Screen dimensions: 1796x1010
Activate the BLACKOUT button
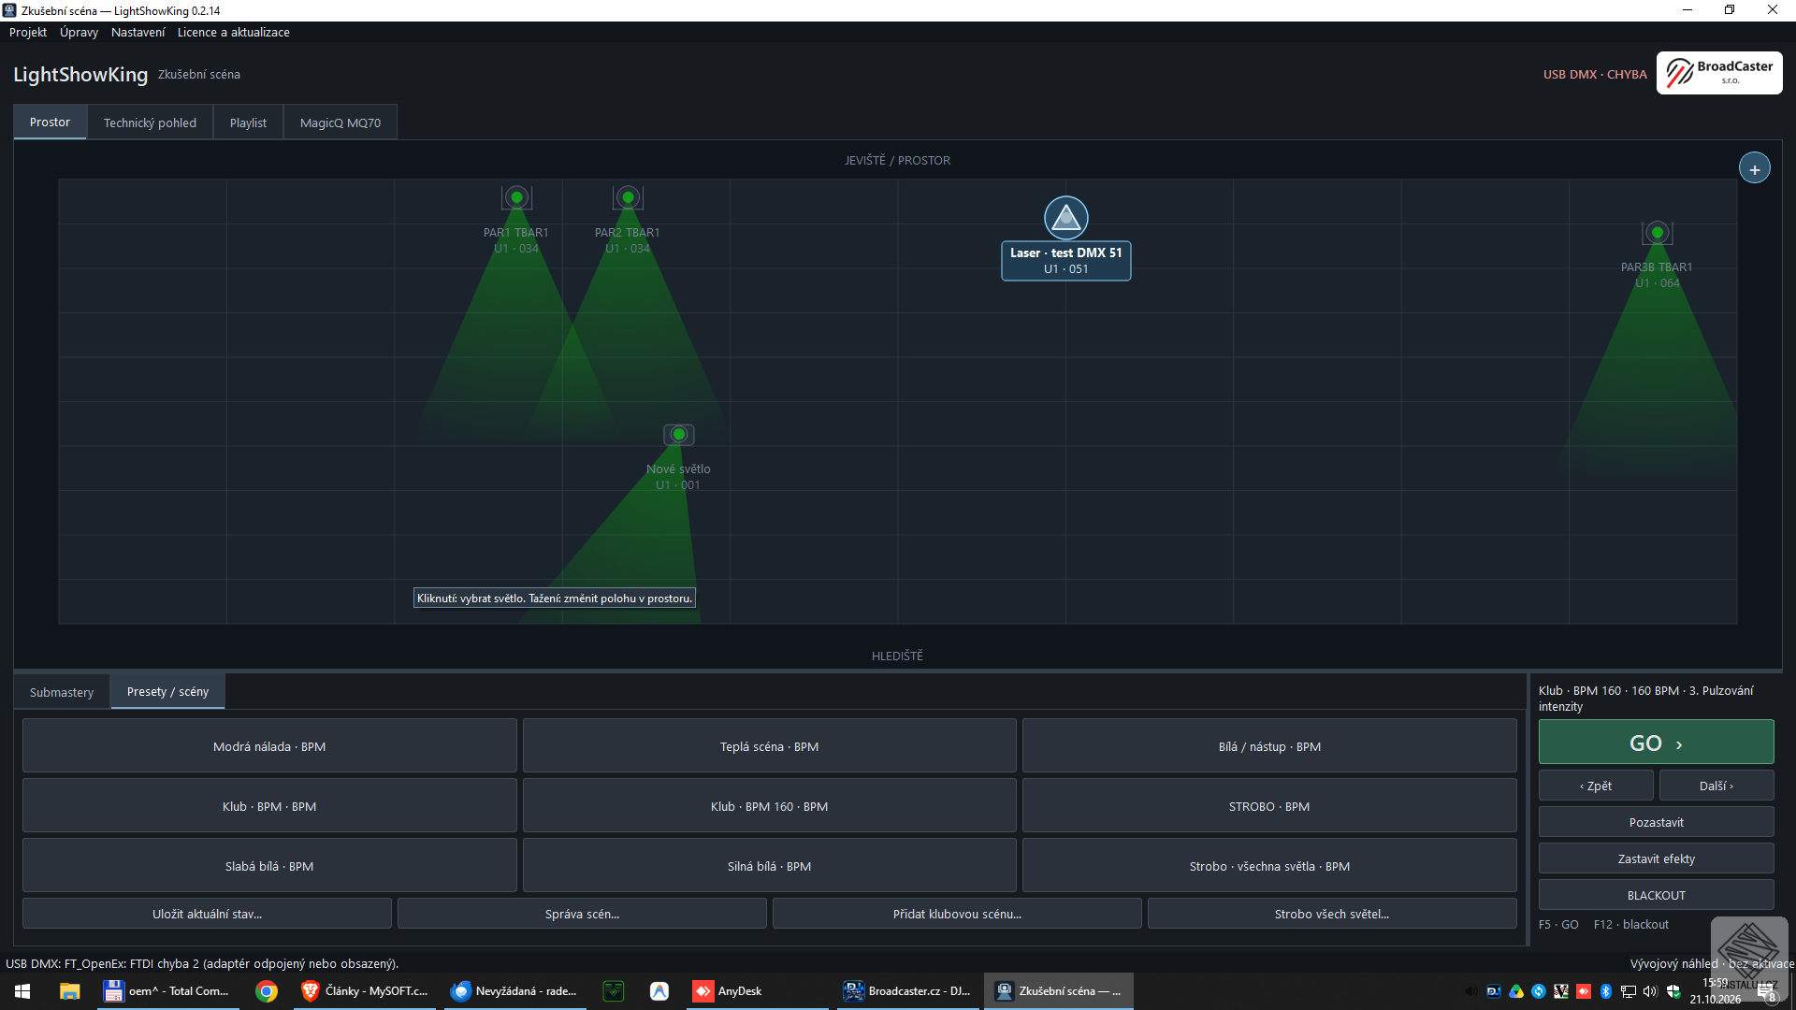click(1656, 895)
